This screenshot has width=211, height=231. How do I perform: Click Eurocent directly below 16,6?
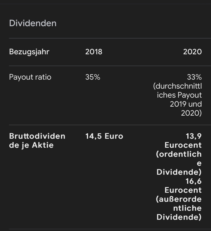point(183,190)
